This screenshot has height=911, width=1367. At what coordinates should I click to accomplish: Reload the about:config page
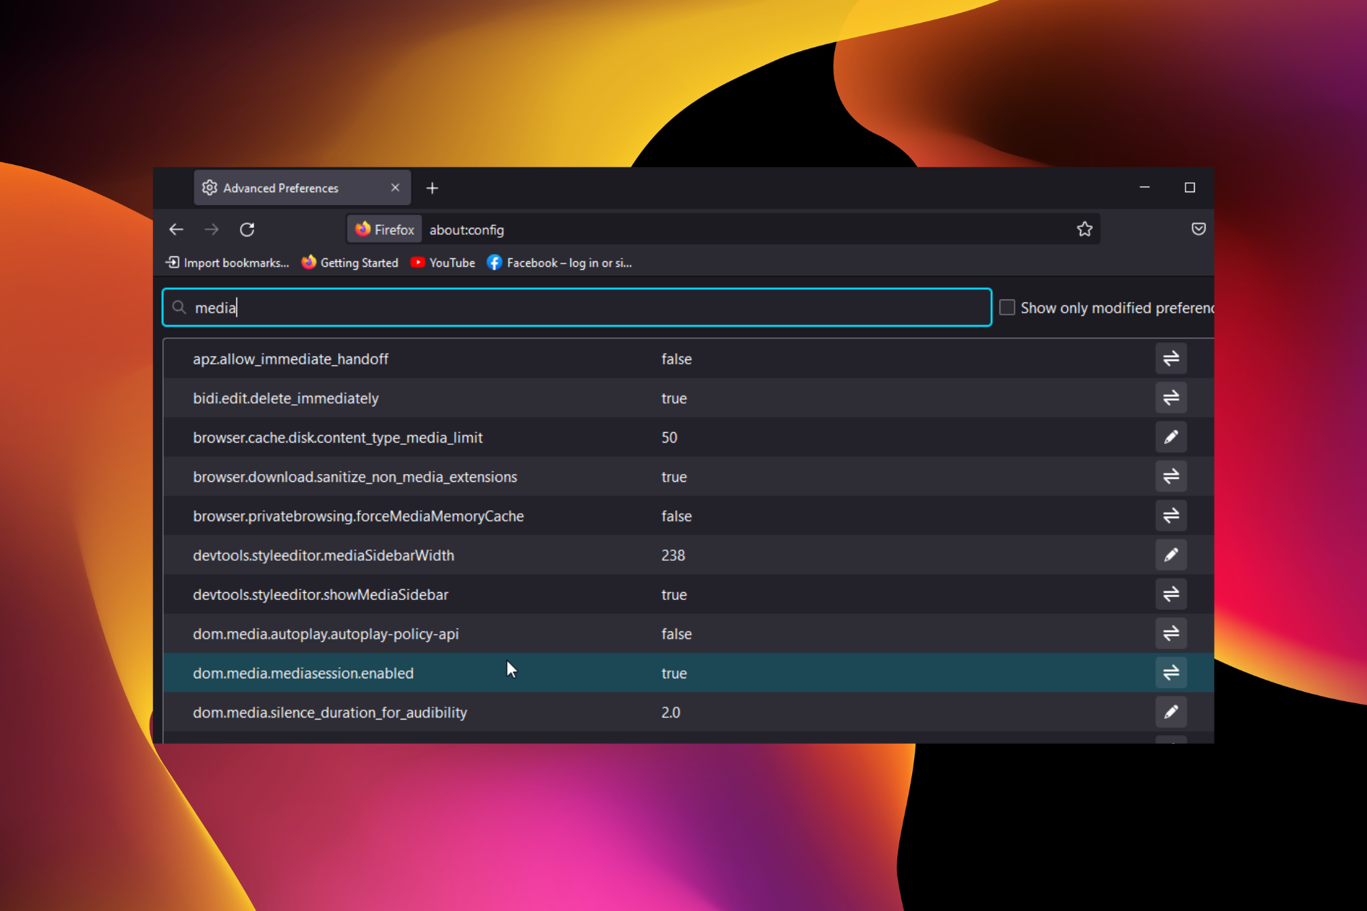coord(247,229)
